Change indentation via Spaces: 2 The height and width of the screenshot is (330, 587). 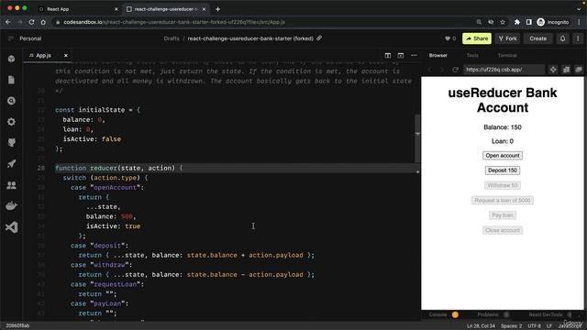click(512, 326)
